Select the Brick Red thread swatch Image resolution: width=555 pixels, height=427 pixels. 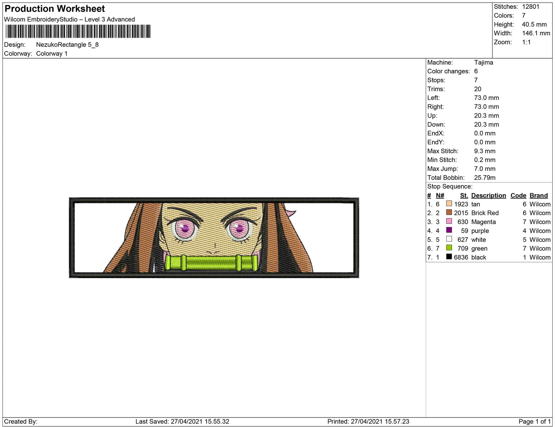click(x=449, y=212)
